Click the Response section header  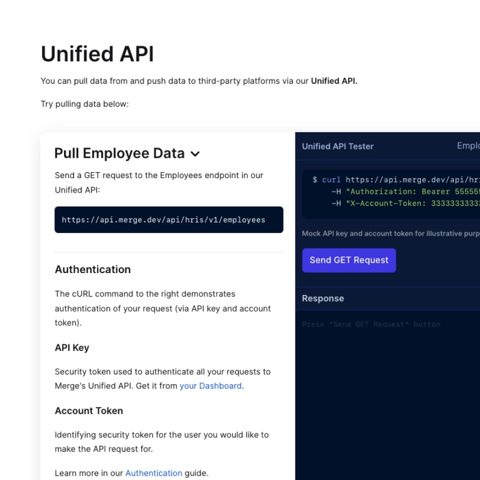pyautogui.click(x=323, y=299)
